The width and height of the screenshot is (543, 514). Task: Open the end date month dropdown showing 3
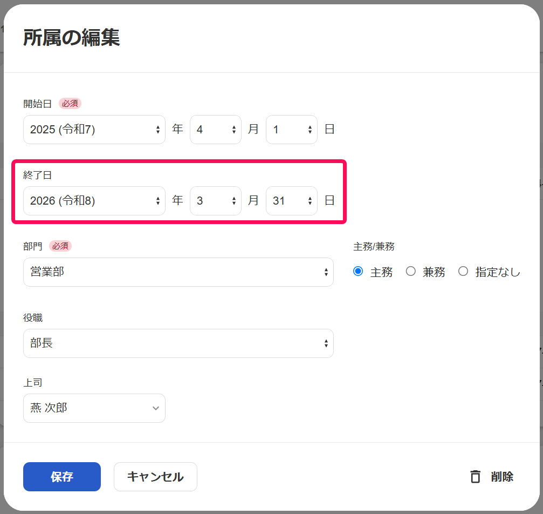[215, 200]
